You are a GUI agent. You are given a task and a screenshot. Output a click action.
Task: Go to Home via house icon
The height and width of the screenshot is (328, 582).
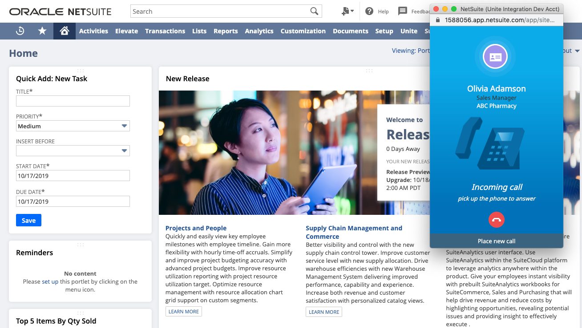[65, 31]
